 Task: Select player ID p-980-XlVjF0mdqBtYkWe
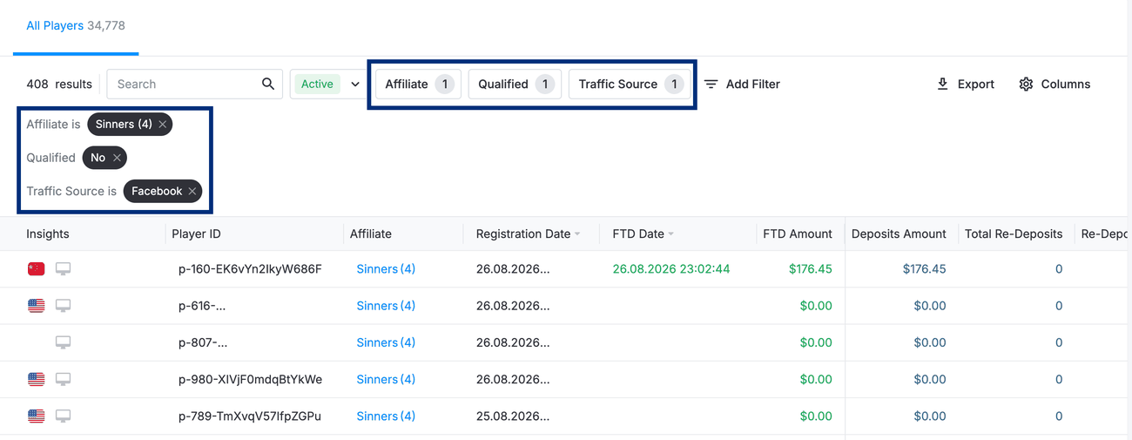pos(250,379)
